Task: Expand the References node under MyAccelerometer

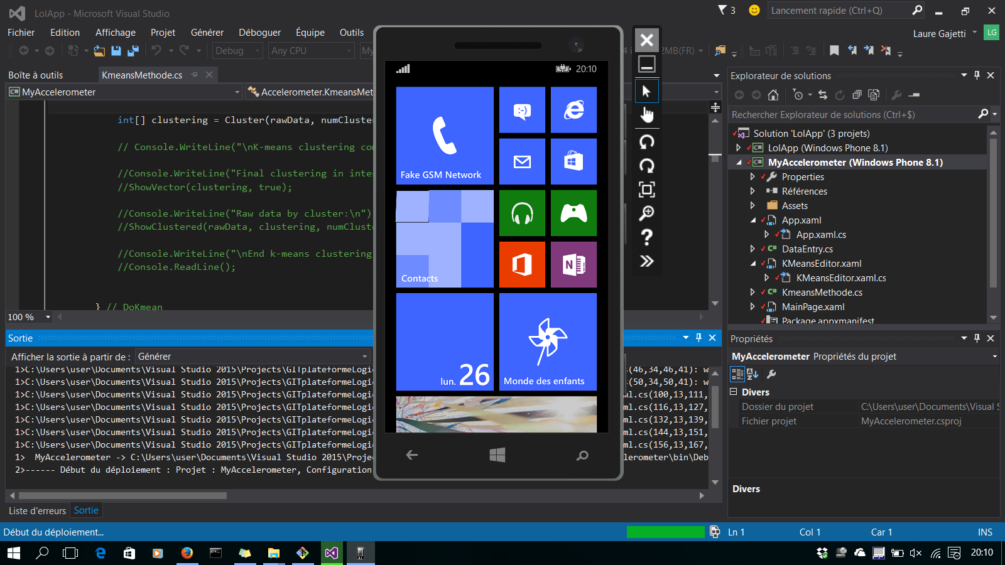Action: (752, 191)
